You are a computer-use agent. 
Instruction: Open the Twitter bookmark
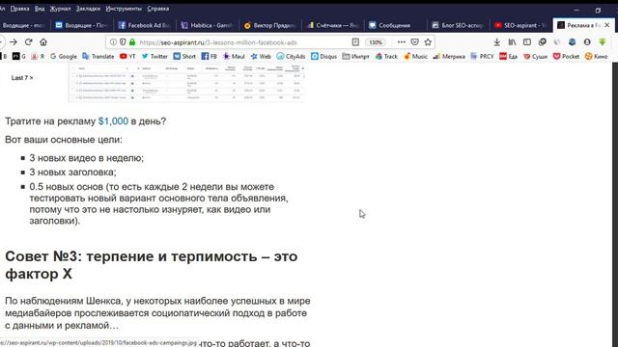pos(154,56)
